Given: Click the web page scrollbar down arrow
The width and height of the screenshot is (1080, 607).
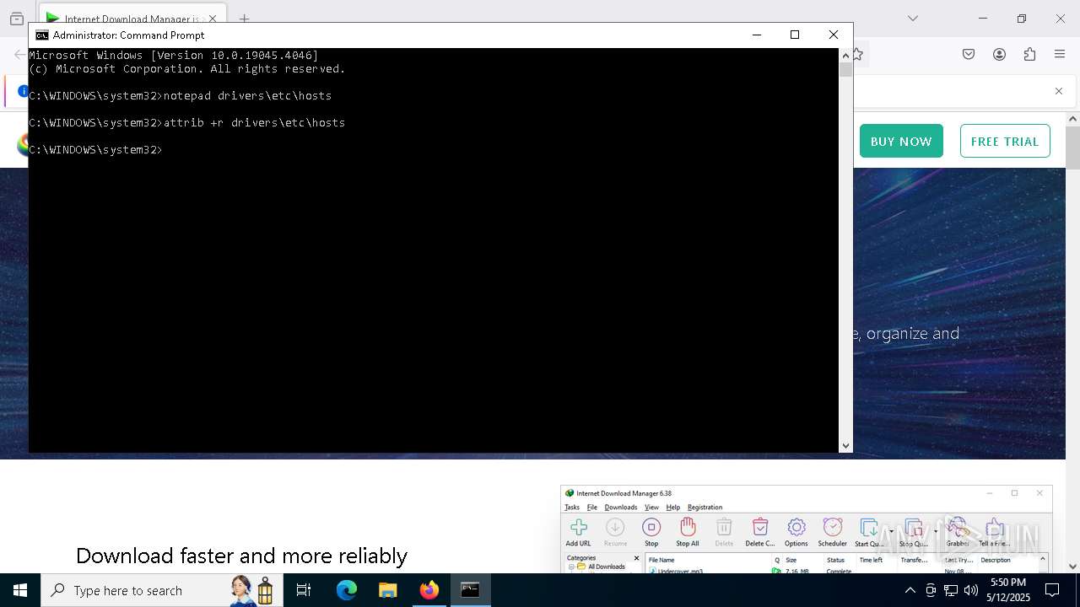Looking at the screenshot, I should [x=1072, y=567].
